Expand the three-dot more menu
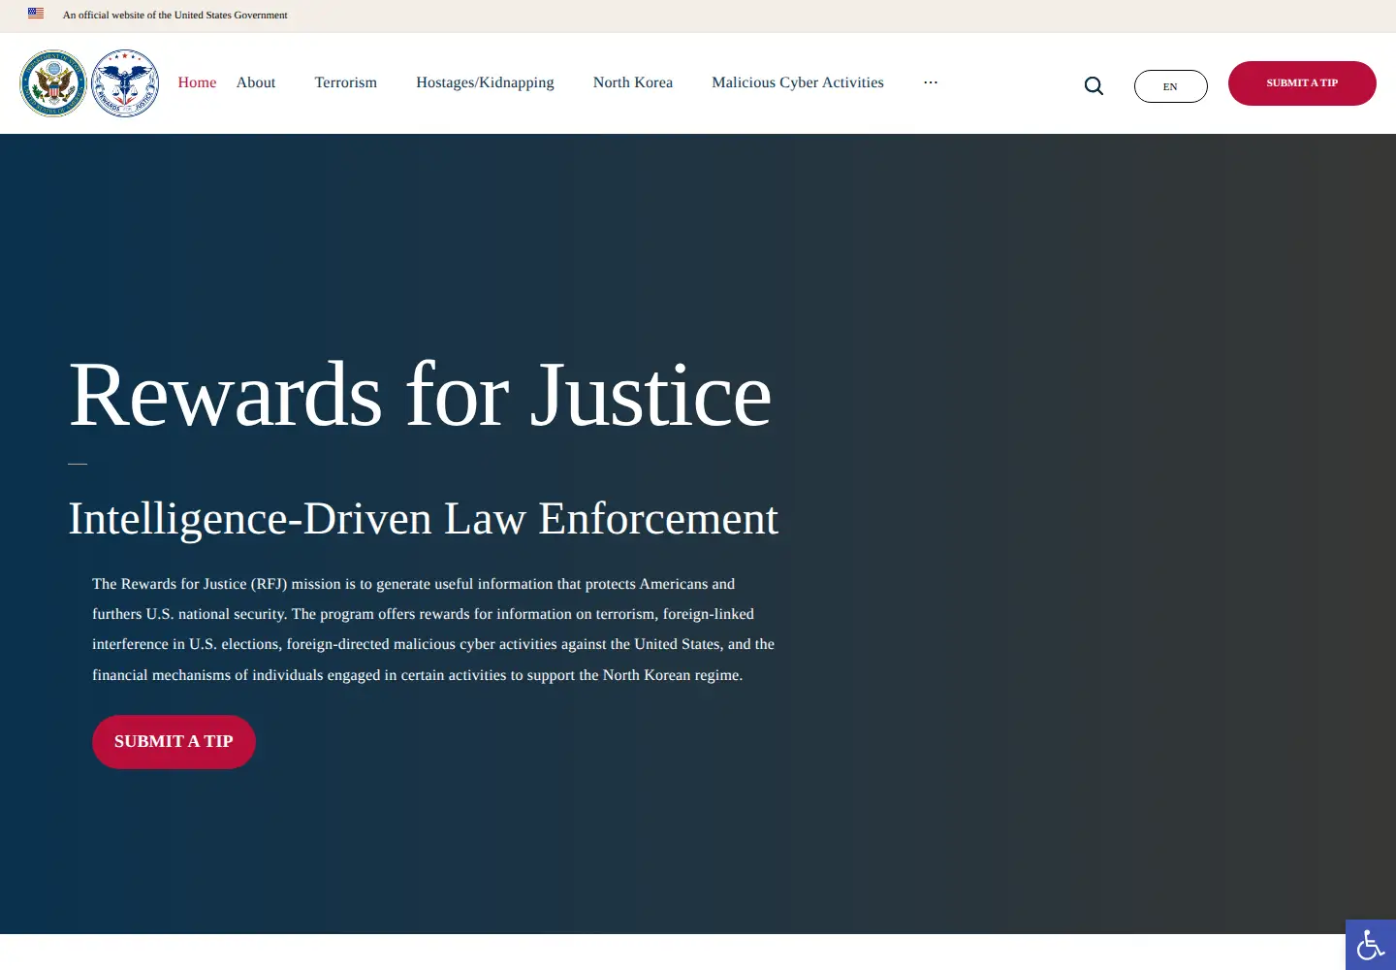 click(x=931, y=82)
